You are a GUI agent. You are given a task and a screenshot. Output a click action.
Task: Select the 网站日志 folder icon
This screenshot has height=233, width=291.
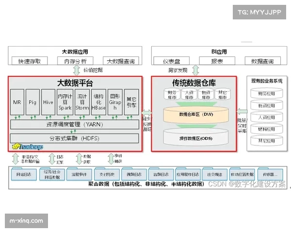pyautogui.click(x=24, y=174)
